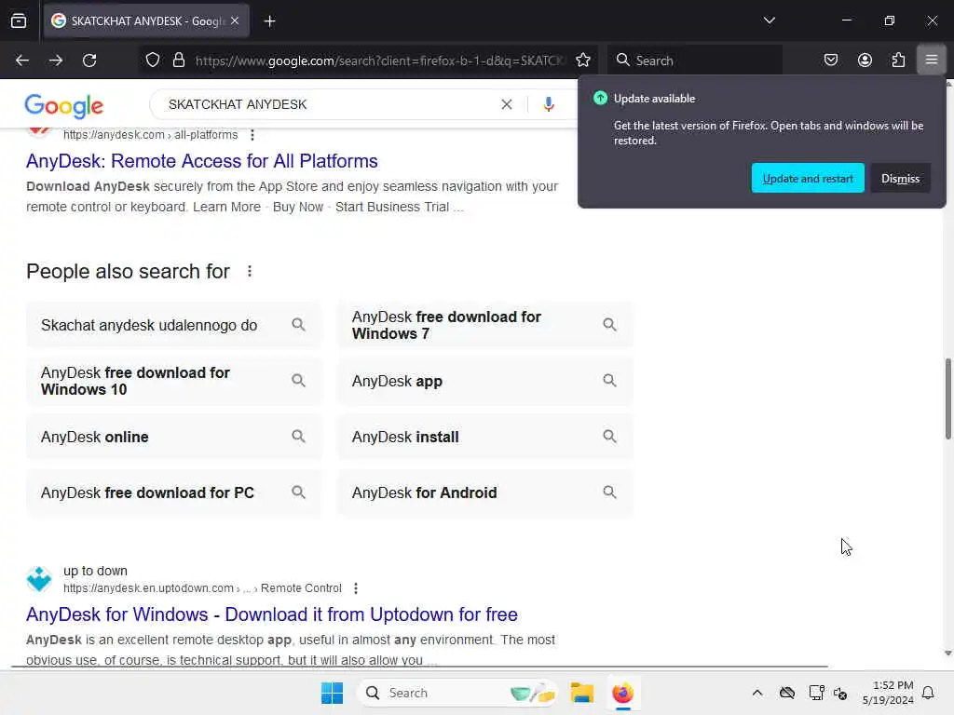Show hidden system tray icons chevron
The image size is (954, 715).
coord(756,693)
